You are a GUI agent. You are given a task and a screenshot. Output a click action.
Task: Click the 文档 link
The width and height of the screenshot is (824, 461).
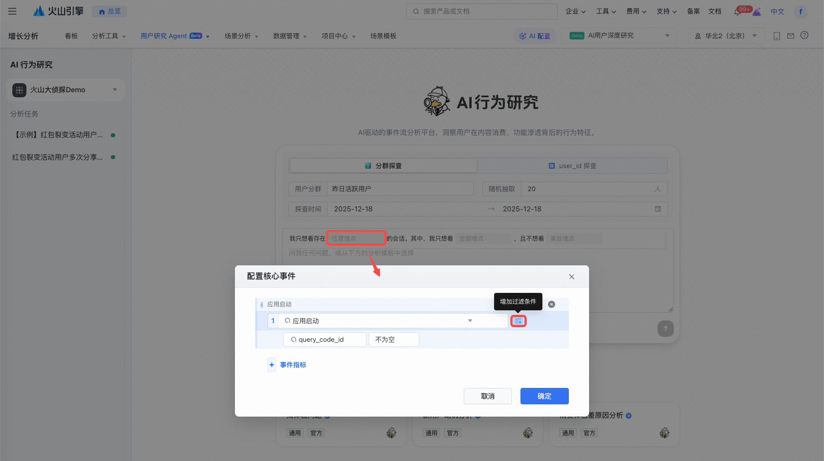coord(715,11)
